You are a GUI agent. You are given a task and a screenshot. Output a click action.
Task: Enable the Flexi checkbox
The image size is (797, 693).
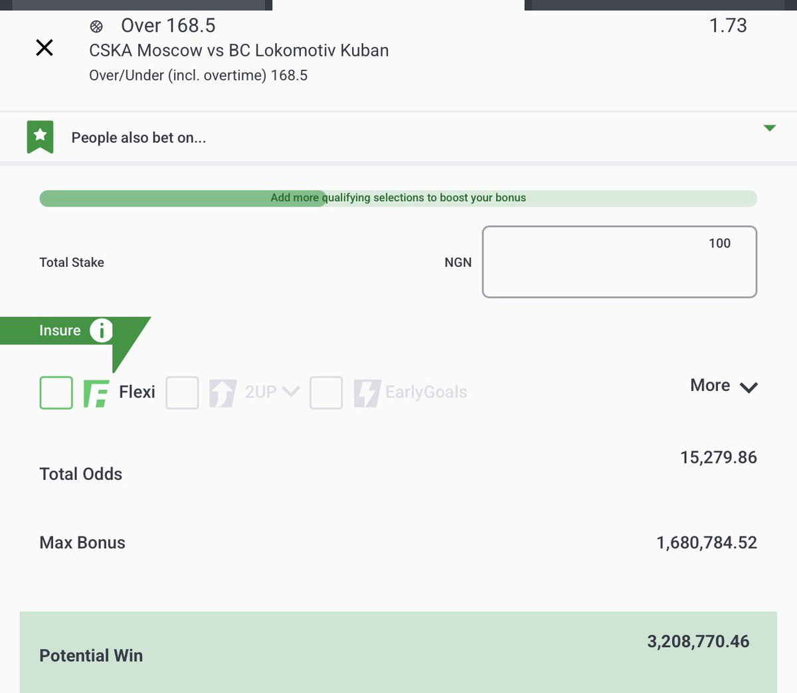click(56, 392)
